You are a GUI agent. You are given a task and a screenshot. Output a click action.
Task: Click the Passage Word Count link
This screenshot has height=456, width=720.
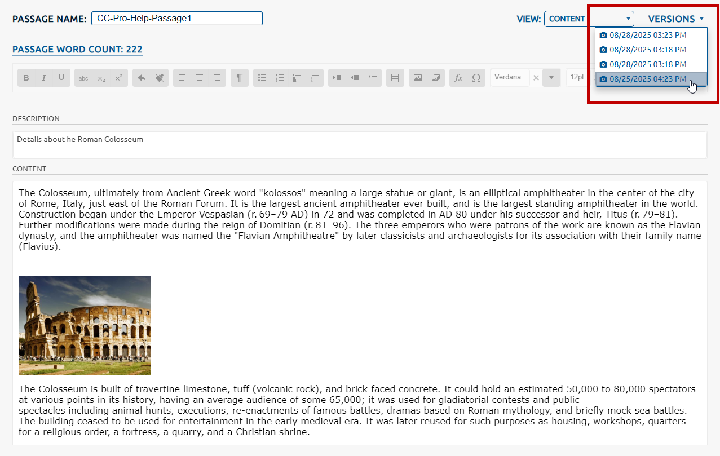click(77, 50)
